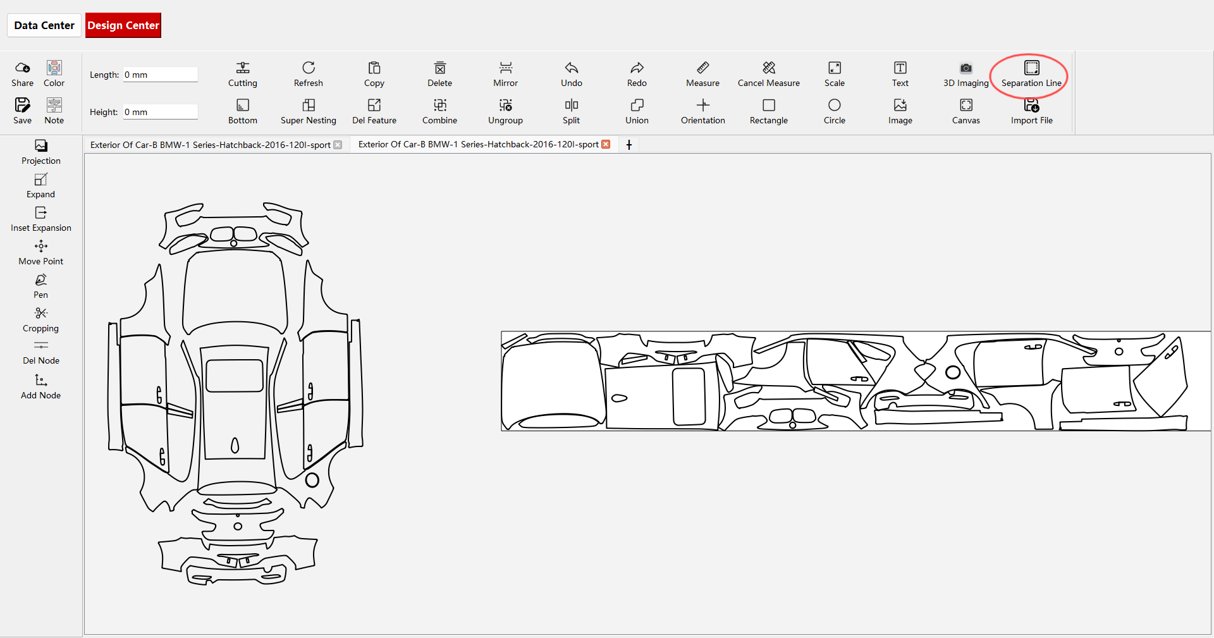Click the Length input field
Viewport: 1214px width, 638px height.
click(x=160, y=75)
